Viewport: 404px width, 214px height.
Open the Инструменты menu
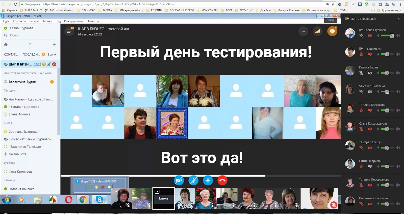(73, 21)
